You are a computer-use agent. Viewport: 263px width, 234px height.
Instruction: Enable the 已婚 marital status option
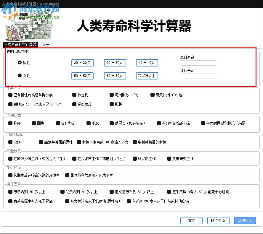click(10, 142)
